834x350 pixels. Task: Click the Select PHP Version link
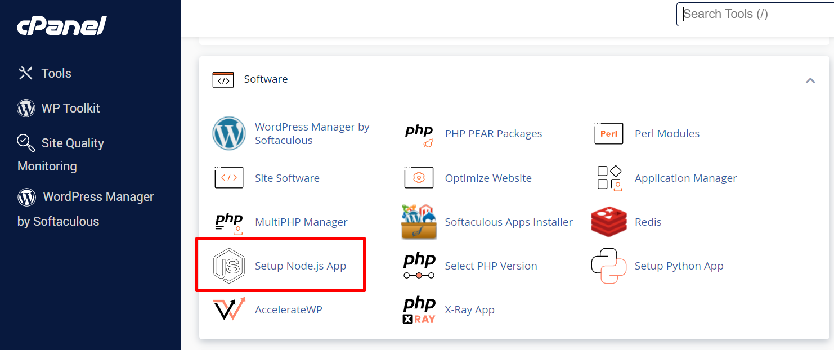[491, 266]
